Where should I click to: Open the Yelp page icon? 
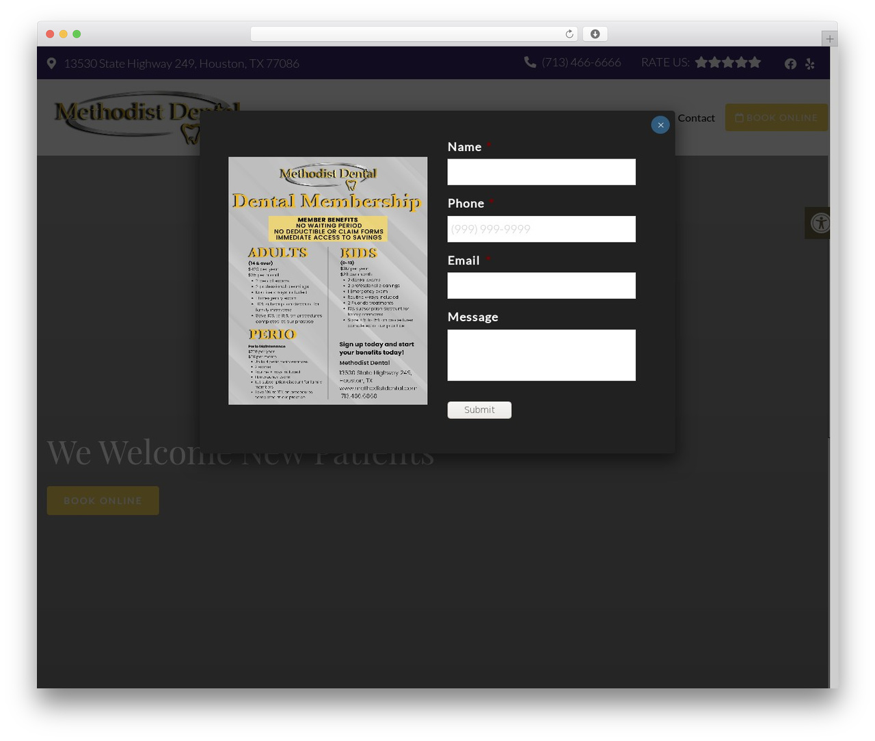point(810,64)
